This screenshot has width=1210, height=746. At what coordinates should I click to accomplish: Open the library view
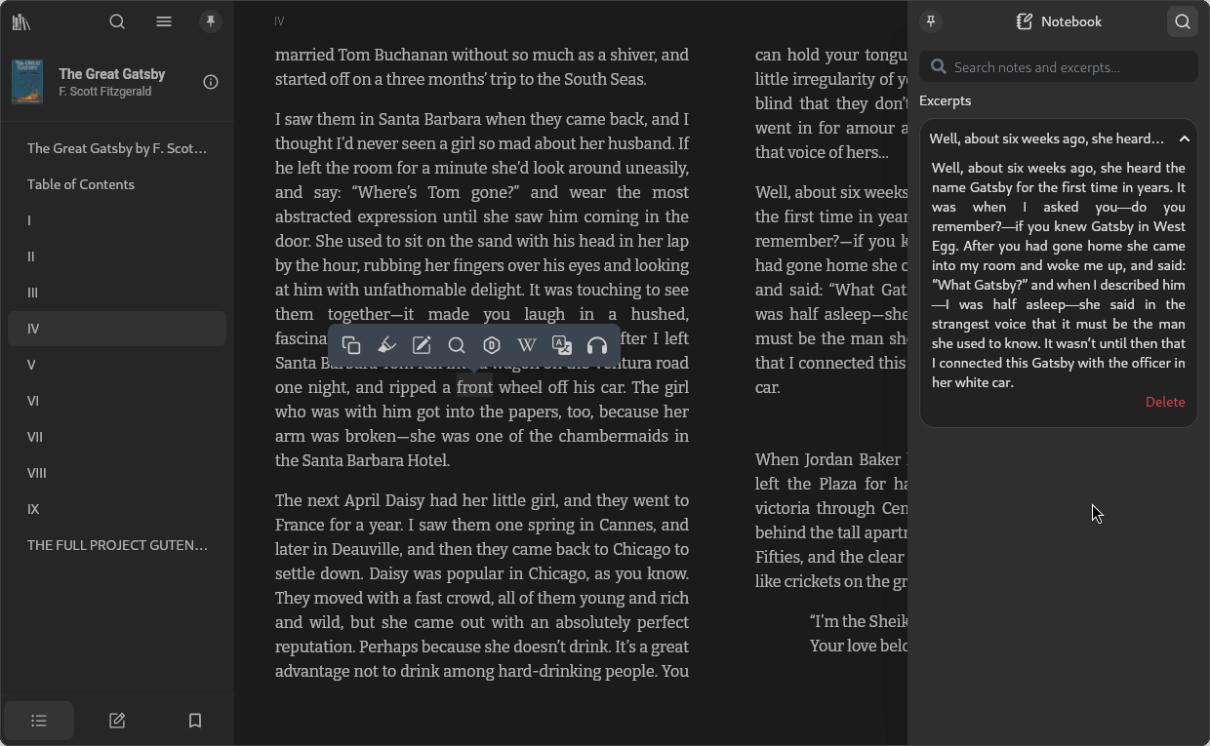click(x=21, y=20)
